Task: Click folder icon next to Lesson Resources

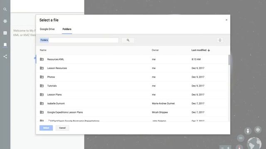Action: click(x=42, y=68)
